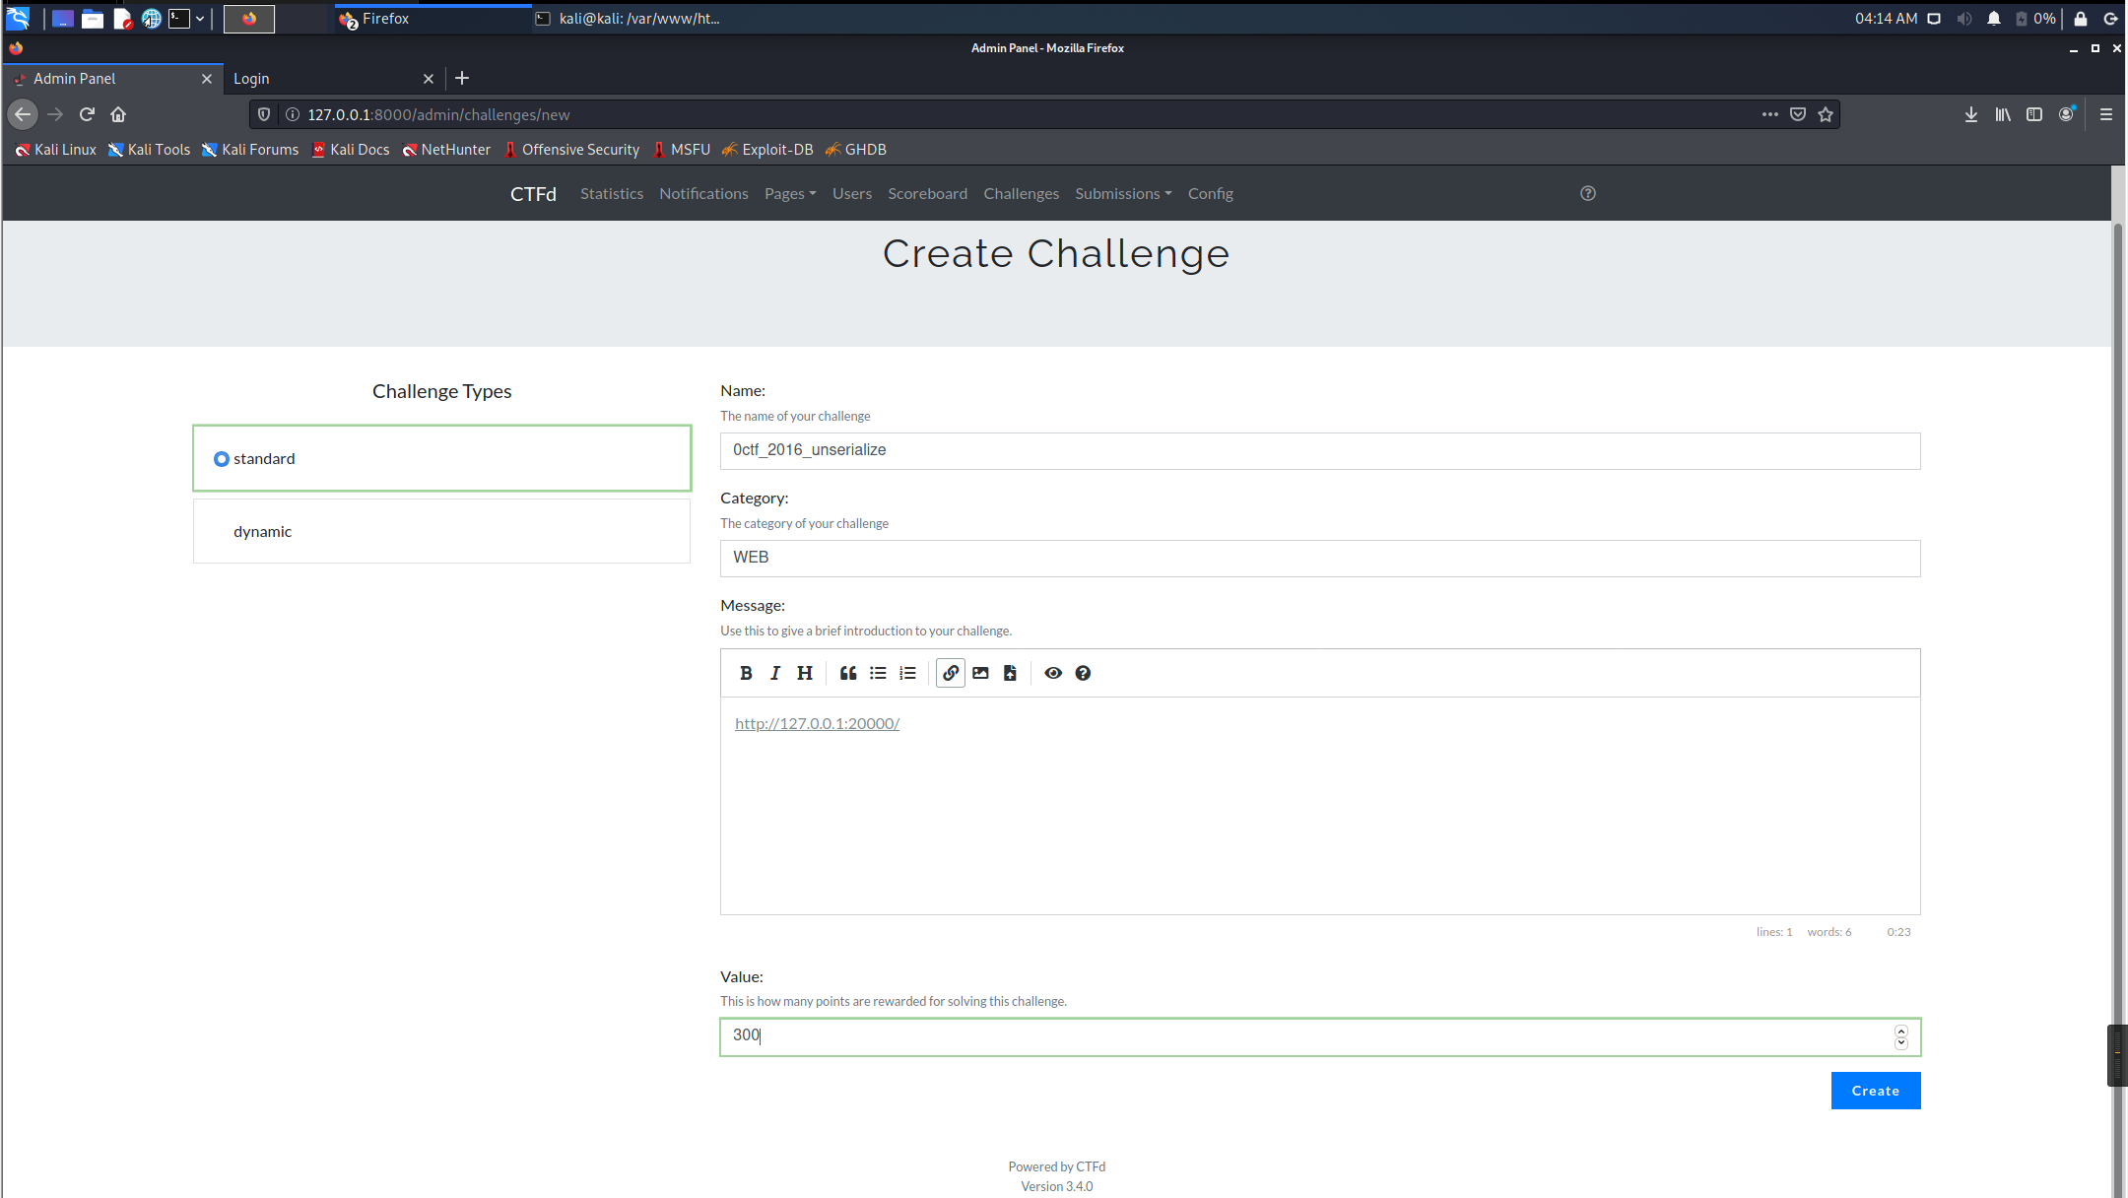Image resolution: width=2128 pixels, height=1198 pixels.
Task: Switch to kali terminal window in taskbar
Action: click(631, 19)
